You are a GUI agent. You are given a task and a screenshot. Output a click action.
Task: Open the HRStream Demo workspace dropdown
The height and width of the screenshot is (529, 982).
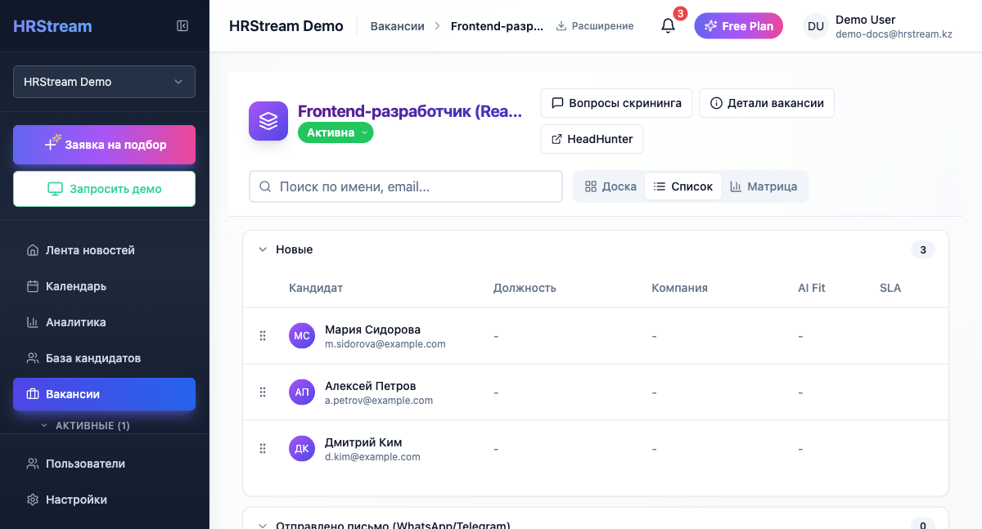[x=104, y=82]
